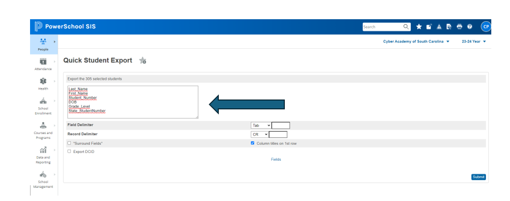
Task: Open School Enrollment sidebar section
Action: point(43,106)
